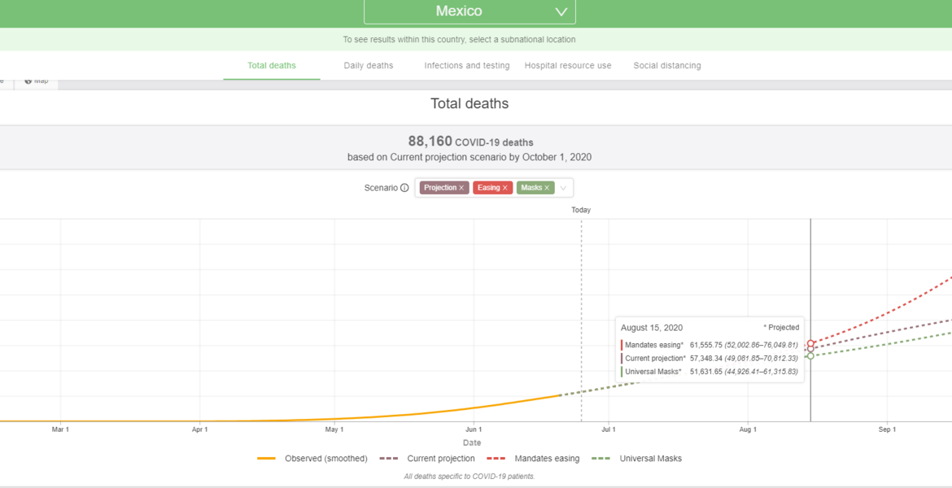This screenshot has height=488, width=952.
Task: Open the Infections and testing tab
Action: pyautogui.click(x=466, y=66)
